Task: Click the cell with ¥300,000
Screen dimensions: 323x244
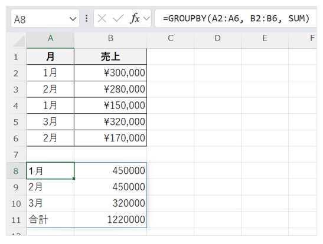Action: [110, 72]
